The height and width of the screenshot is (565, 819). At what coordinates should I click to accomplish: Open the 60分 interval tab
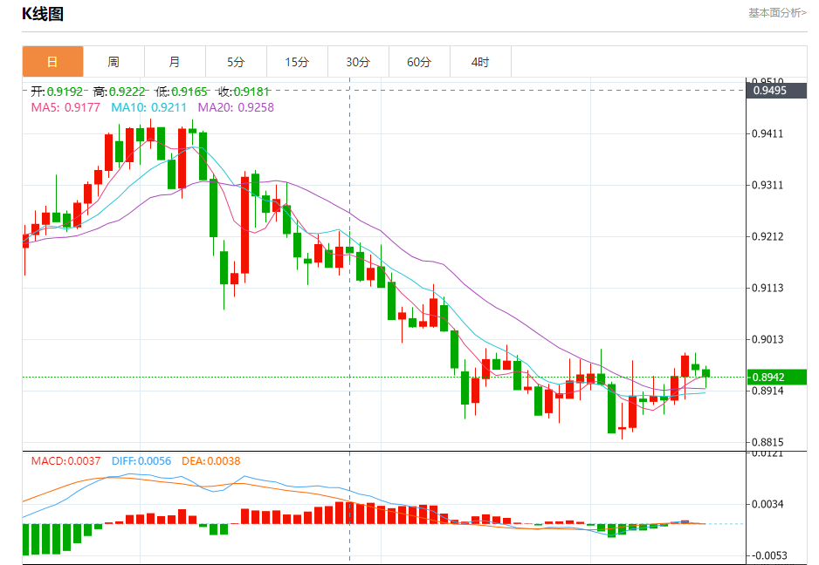[x=419, y=62]
